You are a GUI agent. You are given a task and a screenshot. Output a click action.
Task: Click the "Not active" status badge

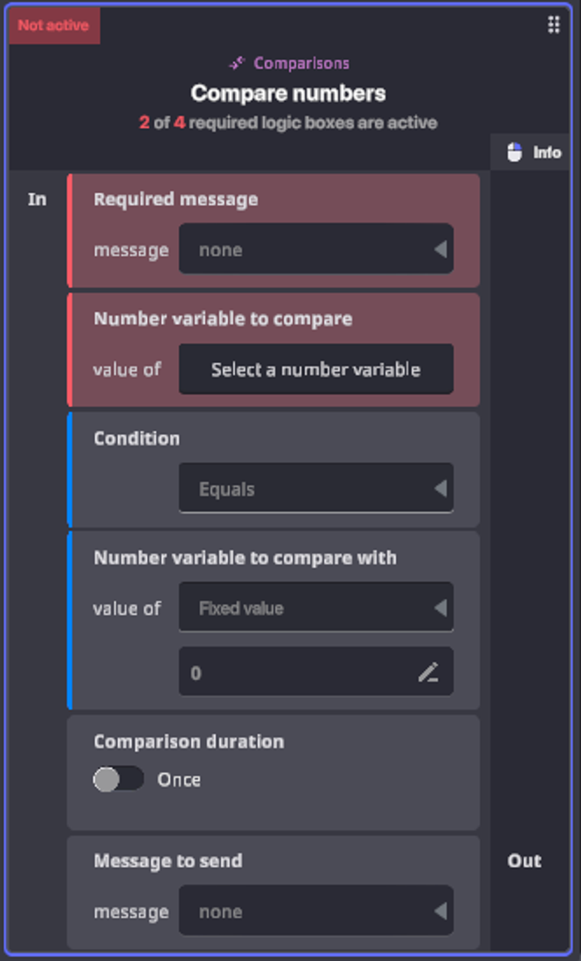click(x=54, y=26)
